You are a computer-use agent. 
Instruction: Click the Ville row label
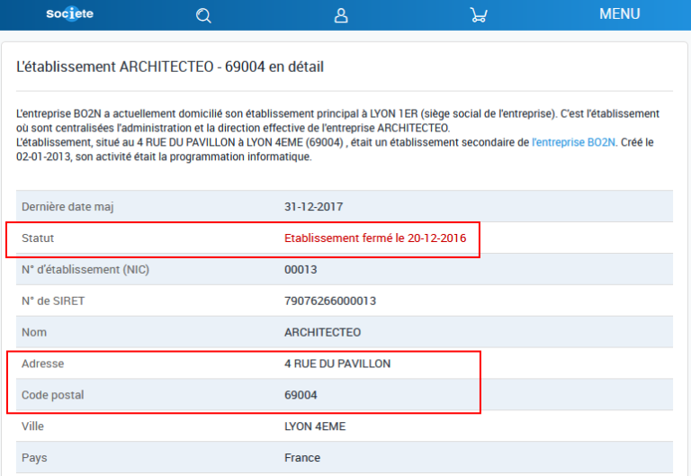32,427
